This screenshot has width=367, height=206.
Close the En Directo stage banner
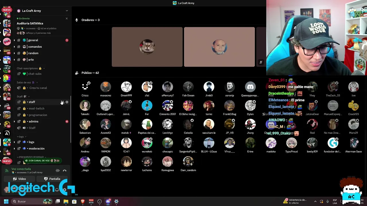click(x=67, y=19)
